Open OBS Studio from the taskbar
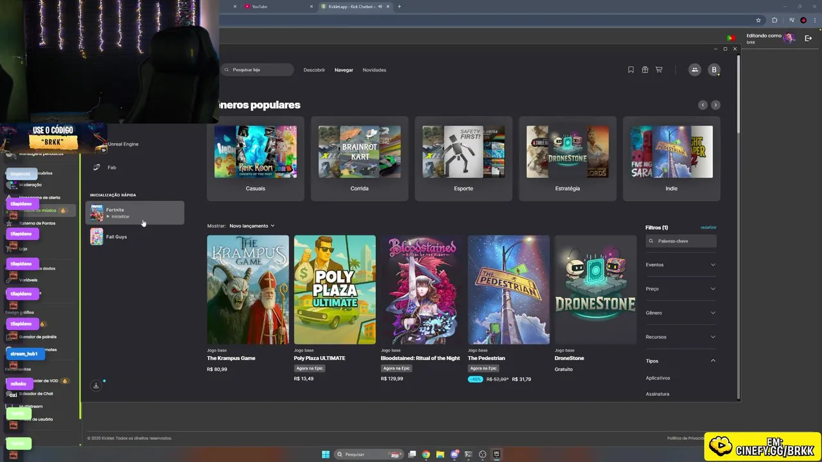The width and height of the screenshot is (822, 462). (482, 454)
